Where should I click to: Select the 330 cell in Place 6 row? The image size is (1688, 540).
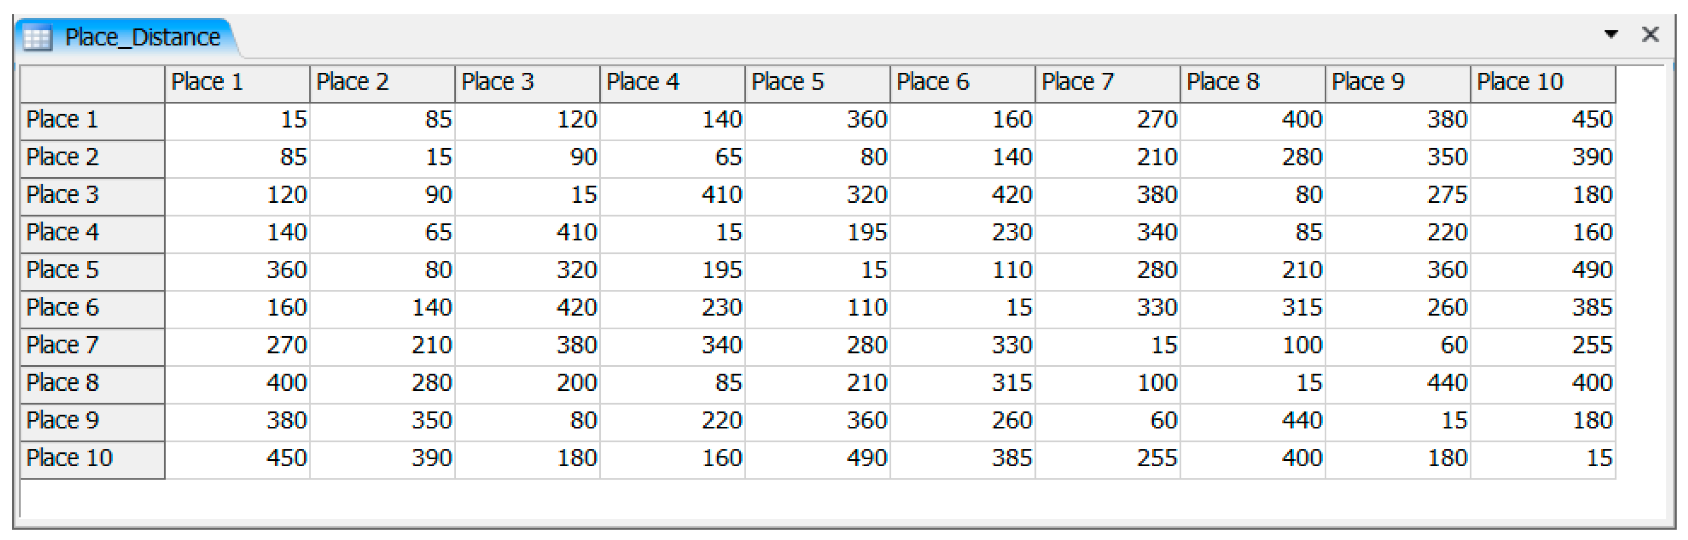coord(1107,308)
